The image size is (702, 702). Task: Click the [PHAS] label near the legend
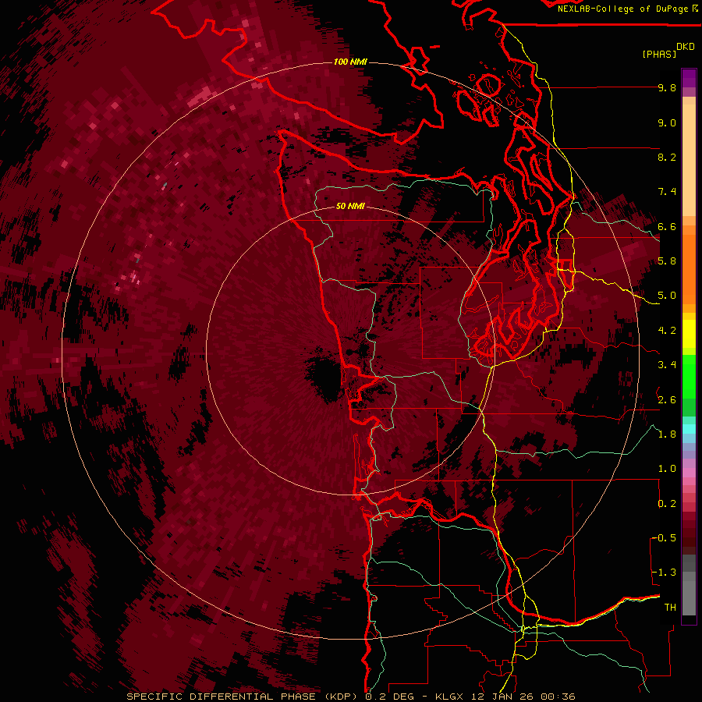pyautogui.click(x=659, y=54)
